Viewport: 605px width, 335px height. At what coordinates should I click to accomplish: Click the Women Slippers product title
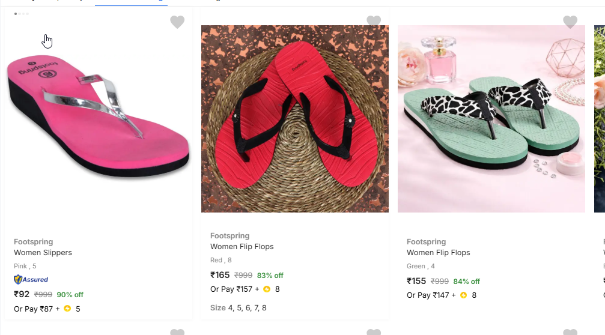pos(43,253)
